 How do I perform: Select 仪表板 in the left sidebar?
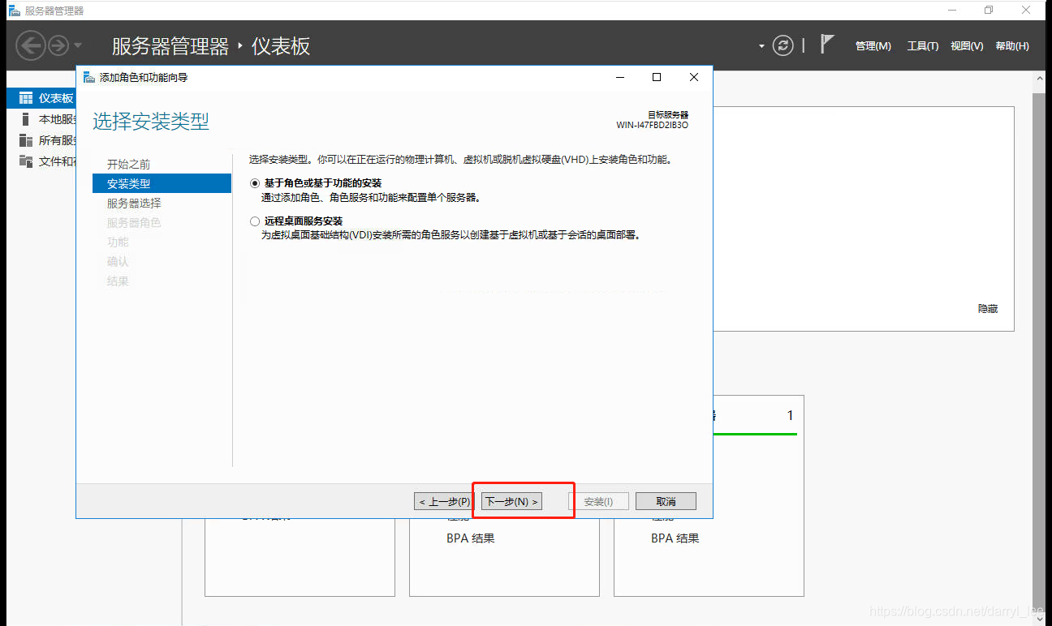pyautogui.click(x=41, y=98)
